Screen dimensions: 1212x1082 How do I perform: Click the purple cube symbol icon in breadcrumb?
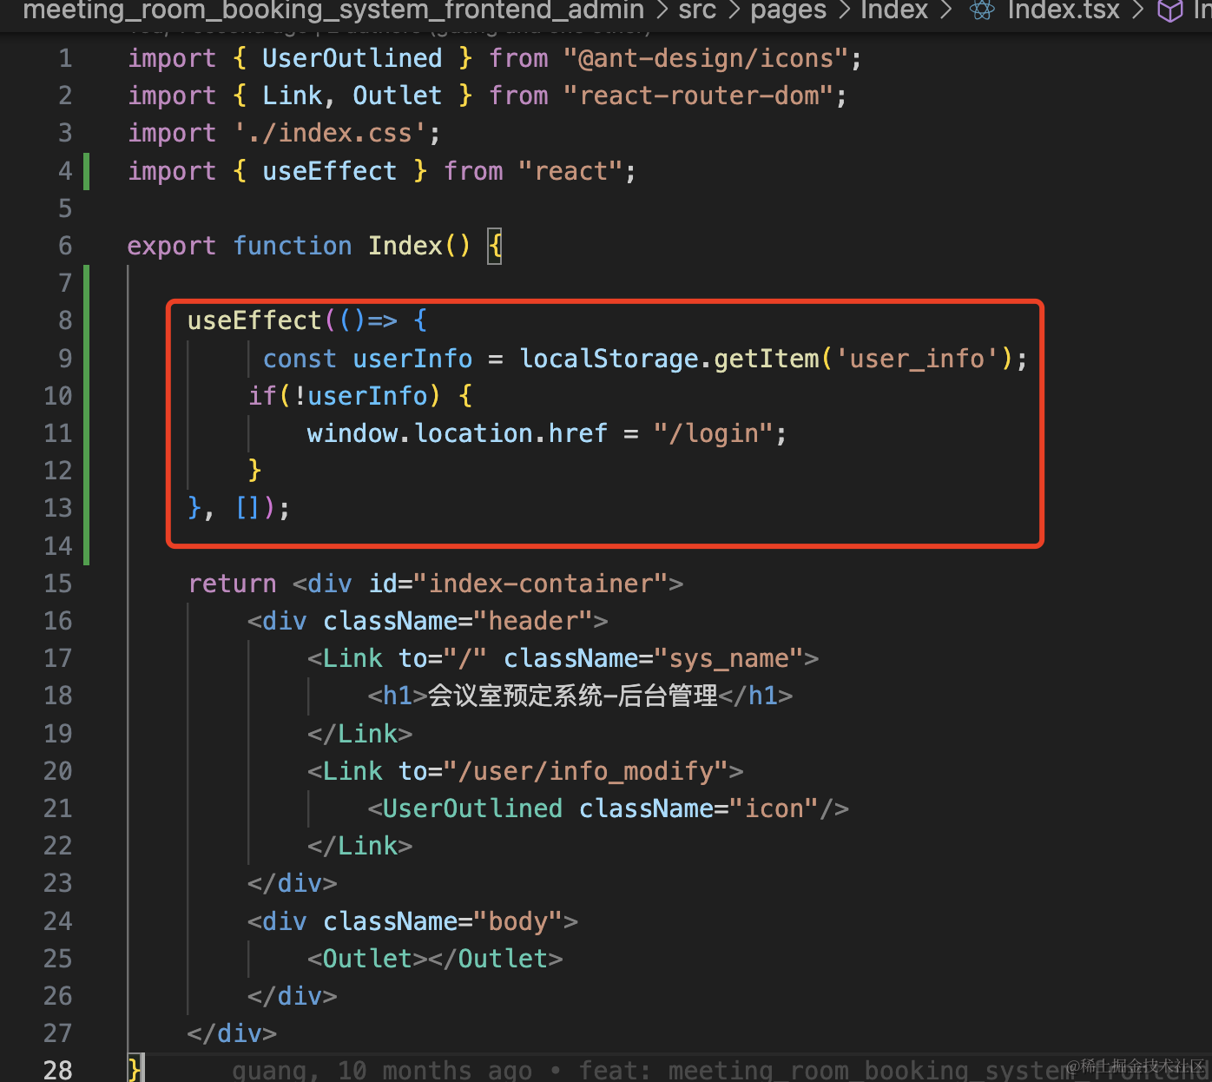tap(1170, 10)
